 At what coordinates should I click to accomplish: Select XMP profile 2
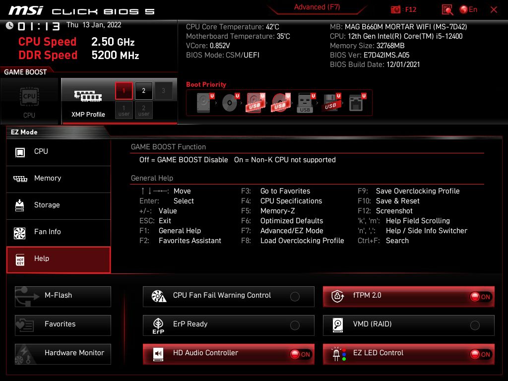tap(143, 91)
